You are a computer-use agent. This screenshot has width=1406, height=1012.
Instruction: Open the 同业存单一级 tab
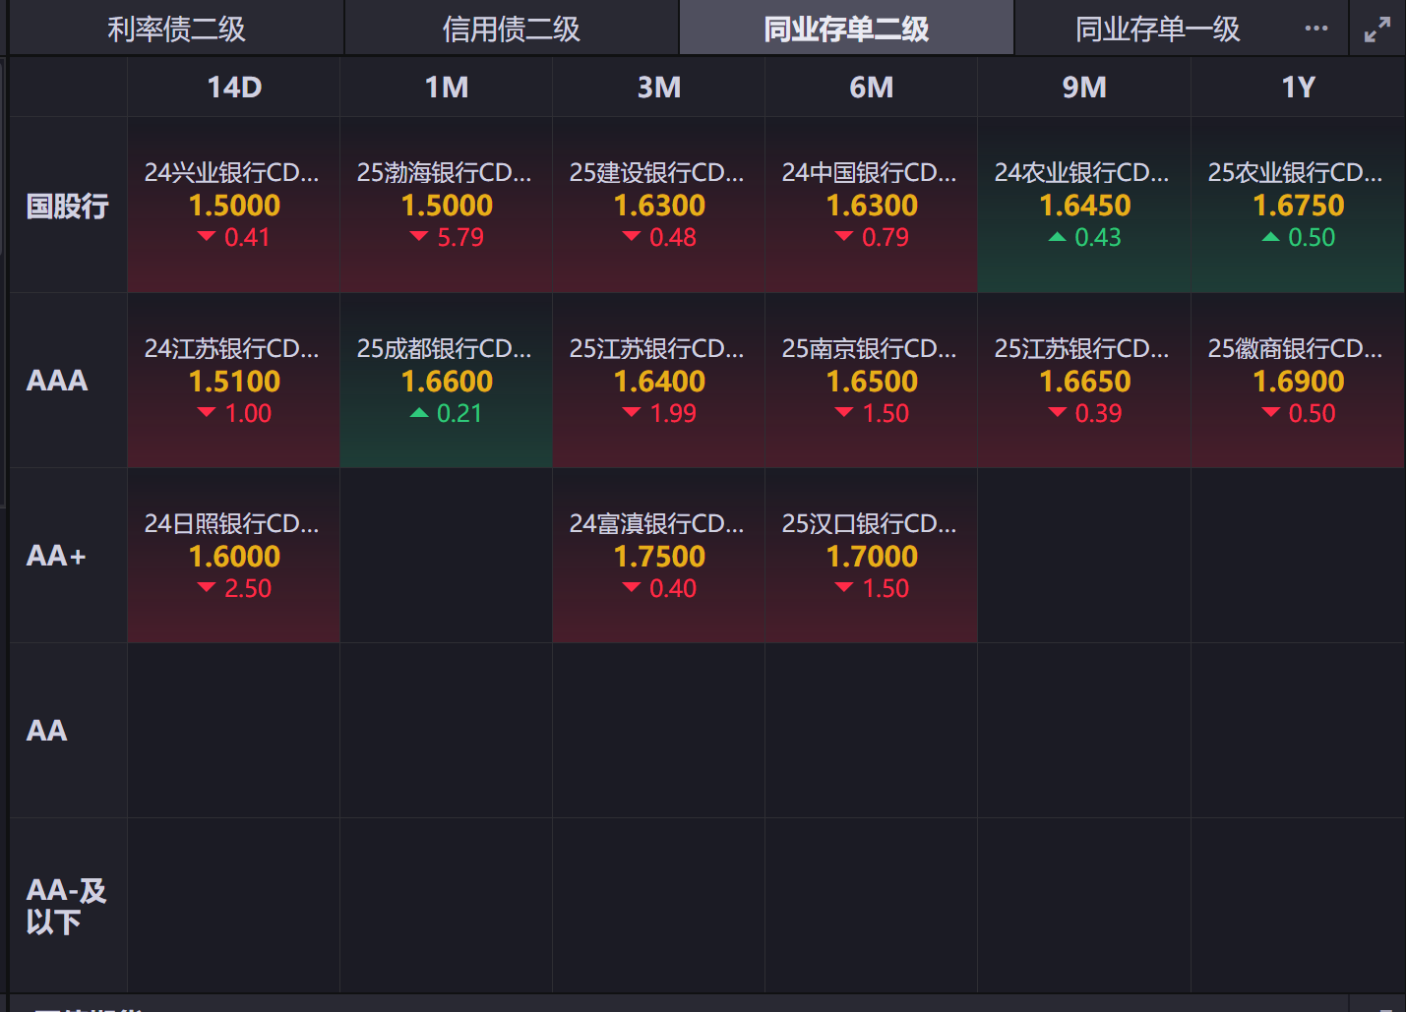(x=1158, y=29)
